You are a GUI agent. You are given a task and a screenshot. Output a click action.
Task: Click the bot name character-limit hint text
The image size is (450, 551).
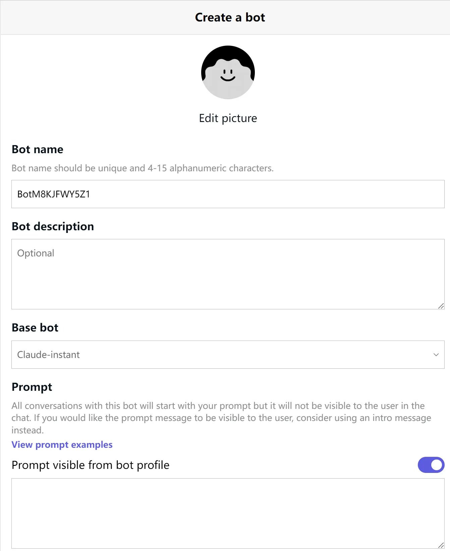coord(143,168)
